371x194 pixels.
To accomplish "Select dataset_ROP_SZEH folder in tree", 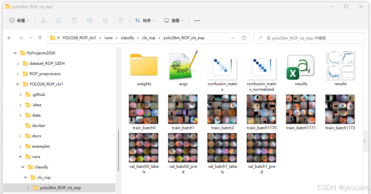I will click(x=43, y=63).
